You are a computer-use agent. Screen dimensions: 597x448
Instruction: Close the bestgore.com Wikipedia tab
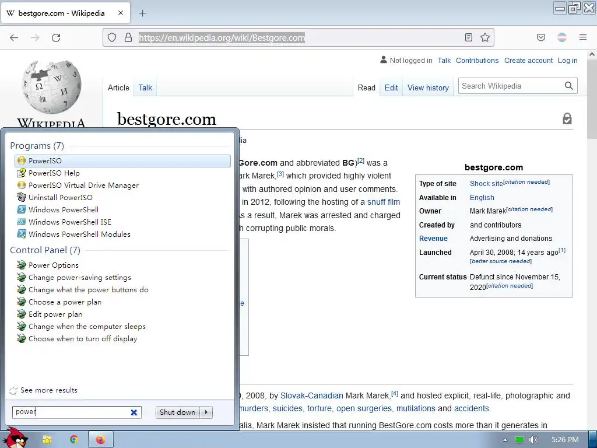click(121, 13)
